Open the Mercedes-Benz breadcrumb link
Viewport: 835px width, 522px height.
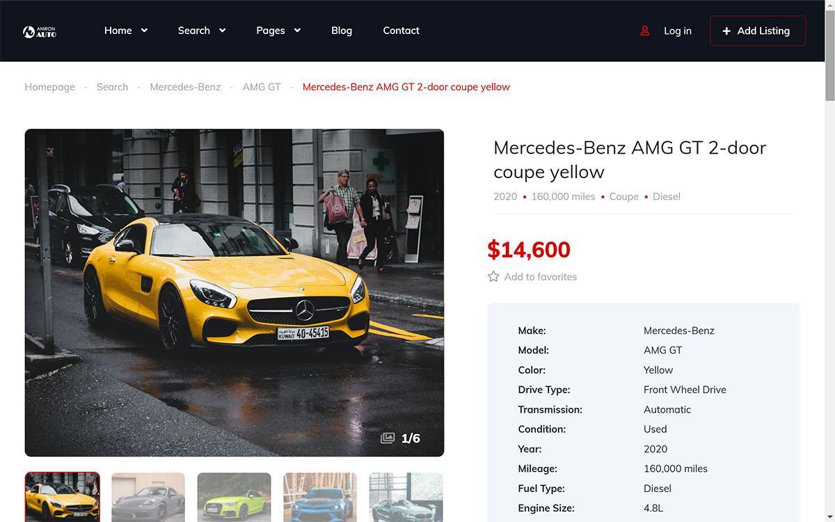click(x=185, y=87)
